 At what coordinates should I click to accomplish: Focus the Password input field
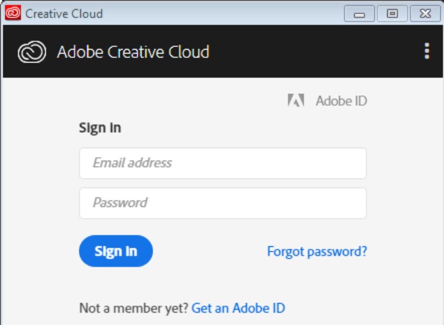(222, 203)
